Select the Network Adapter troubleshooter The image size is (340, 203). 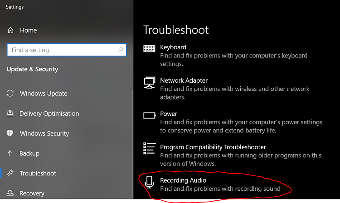(184, 80)
